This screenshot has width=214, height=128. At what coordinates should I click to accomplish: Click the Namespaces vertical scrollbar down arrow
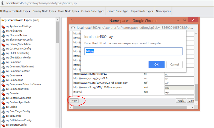click(x=196, y=103)
